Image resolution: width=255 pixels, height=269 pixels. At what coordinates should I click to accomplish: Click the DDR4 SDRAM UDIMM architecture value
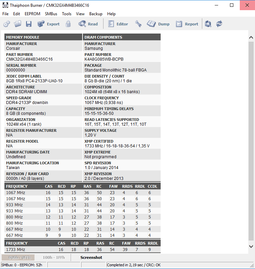[x=26, y=91]
